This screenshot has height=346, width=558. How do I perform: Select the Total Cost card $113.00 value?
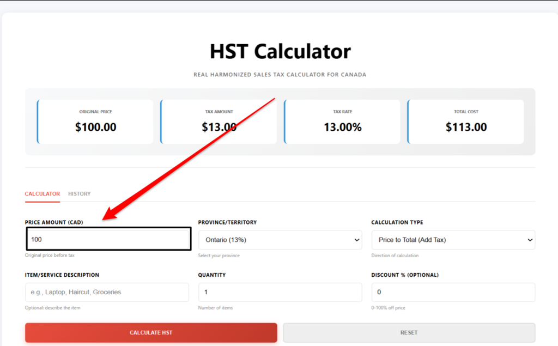pos(466,127)
